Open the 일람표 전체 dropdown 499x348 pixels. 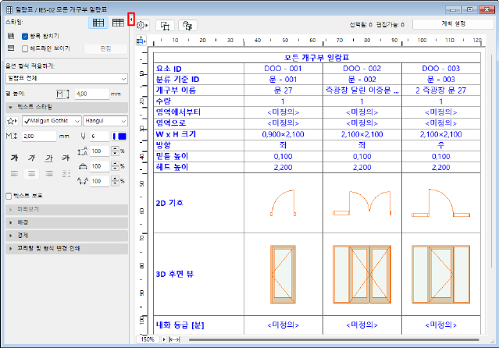(x=66, y=78)
